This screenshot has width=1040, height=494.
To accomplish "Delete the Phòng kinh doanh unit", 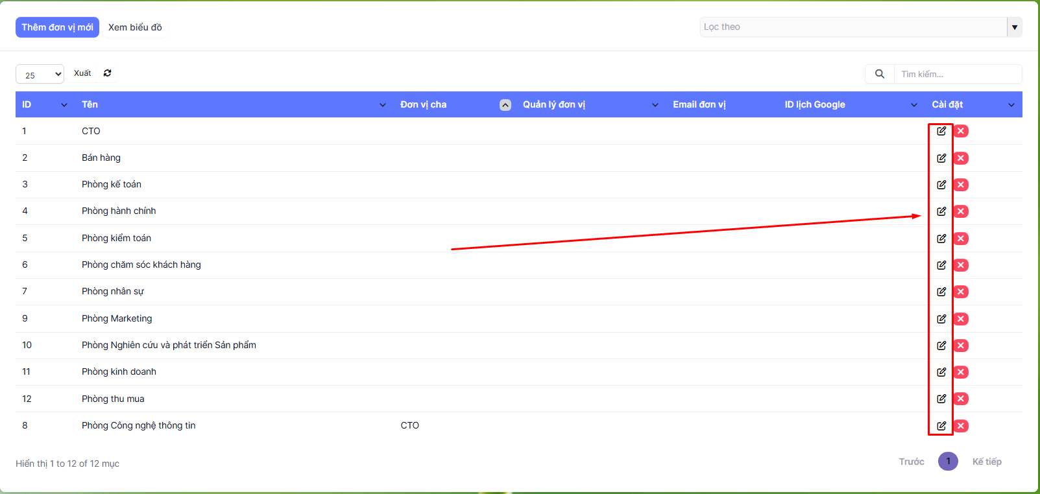I will (x=961, y=372).
